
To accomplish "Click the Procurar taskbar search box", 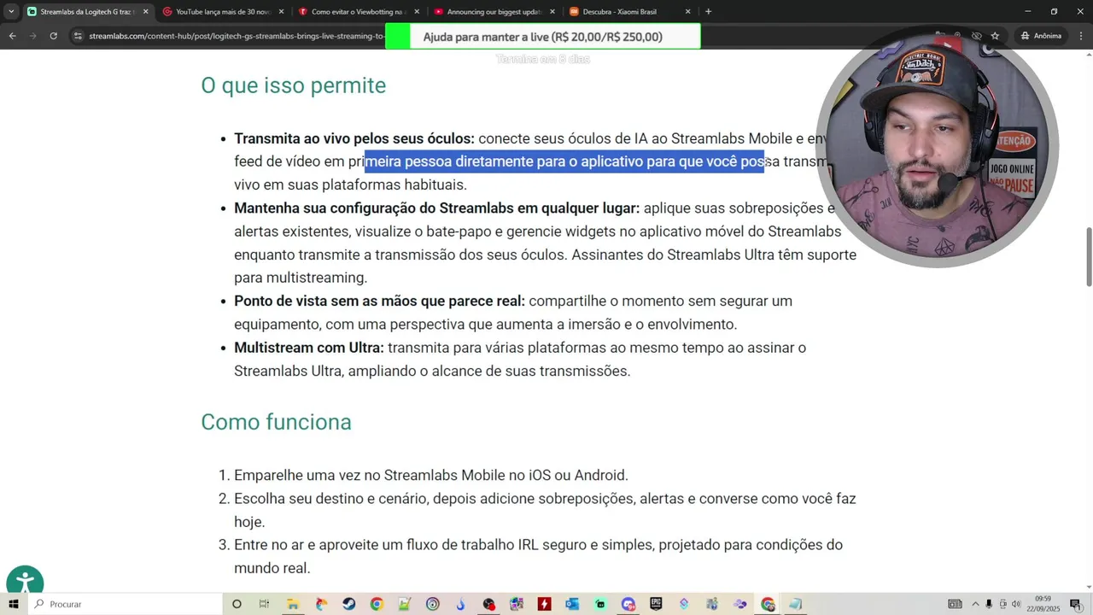I will click(x=126, y=604).
